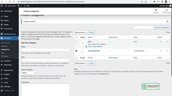Viewport: 172px width, 96px height.
Task: Click drag handle icon on Men row
Action: [x=168, y=42]
